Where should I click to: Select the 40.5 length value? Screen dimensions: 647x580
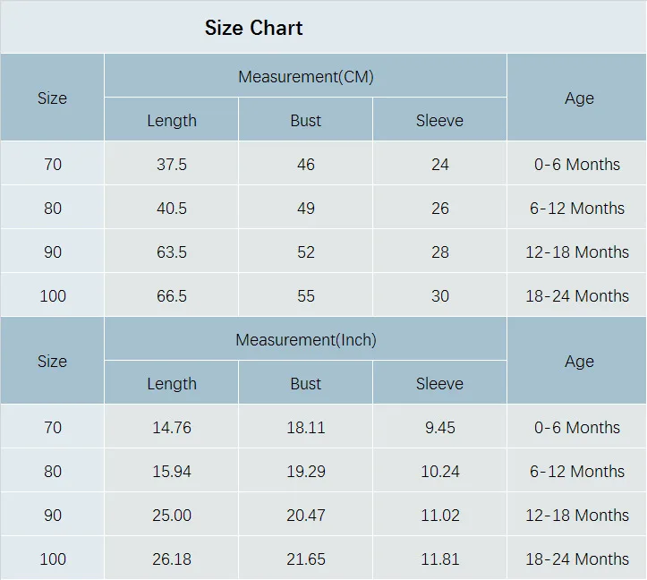(x=172, y=209)
